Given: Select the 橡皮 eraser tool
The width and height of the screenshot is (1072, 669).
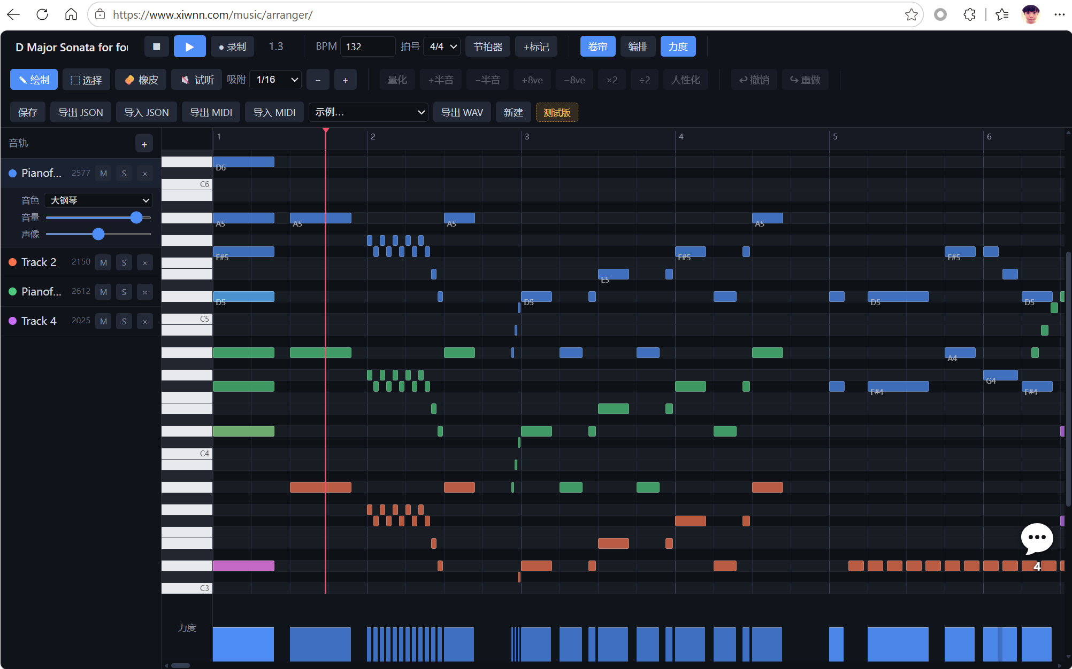Looking at the screenshot, I should 141,80.
